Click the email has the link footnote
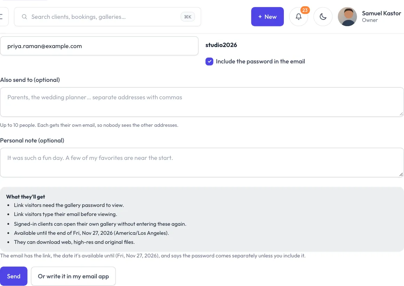 click(153, 256)
